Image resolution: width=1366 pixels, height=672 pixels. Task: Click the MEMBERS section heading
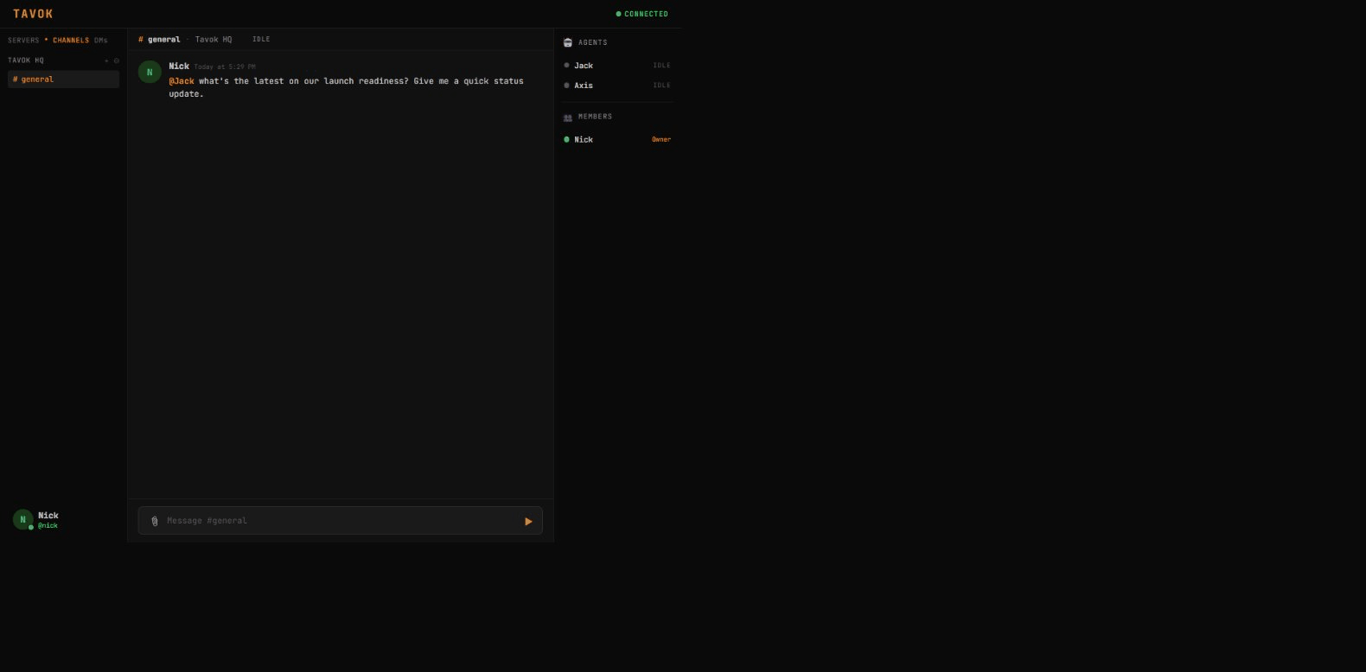pyautogui.click(x=595, y=117)
